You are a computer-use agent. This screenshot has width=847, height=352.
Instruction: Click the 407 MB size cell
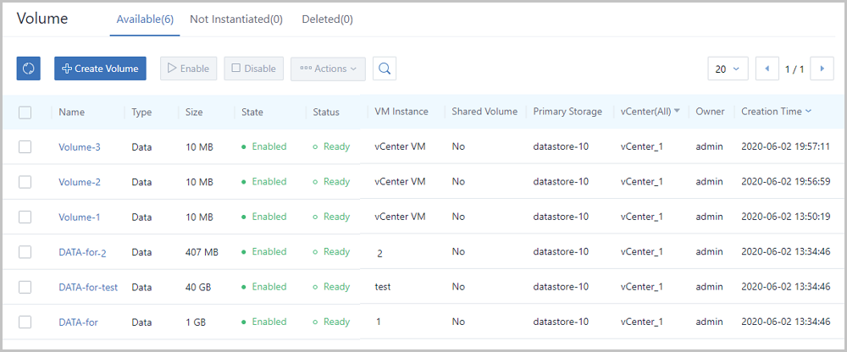coord(202,252)
